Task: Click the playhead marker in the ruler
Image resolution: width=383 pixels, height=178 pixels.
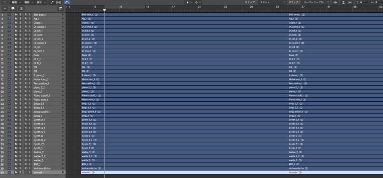Action: point(104,10)
